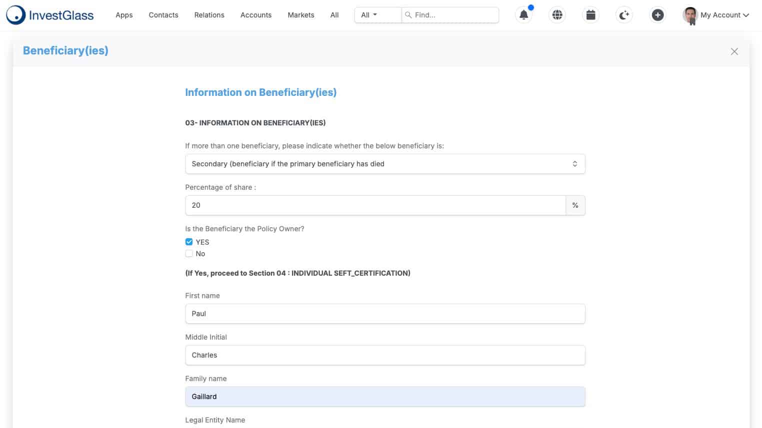Click the InvestGlass logo
Viewport: 762px width, 428px height.
[x=49, y=15]
